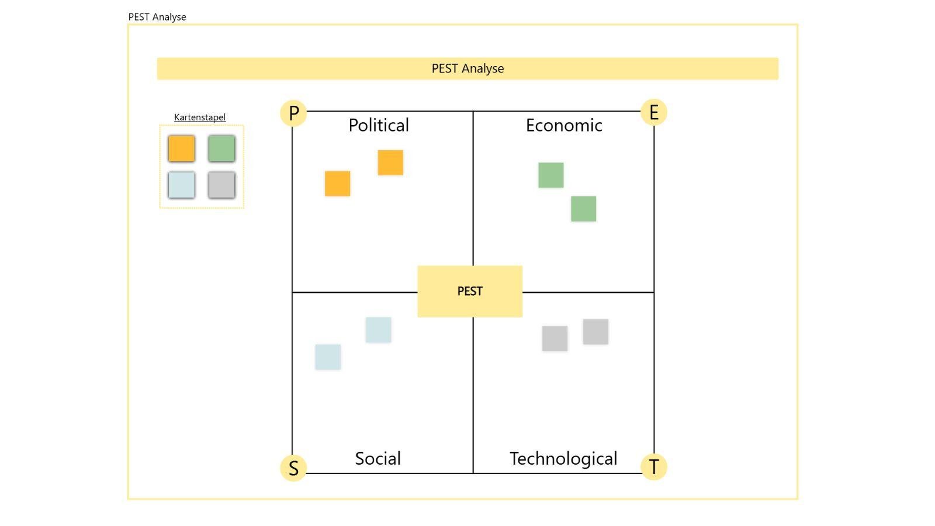Image resolution: width=935 pixels, height=526 pixels.
Task: Pick the gray card from Kartenstapel
Action: tap(221, 185)
